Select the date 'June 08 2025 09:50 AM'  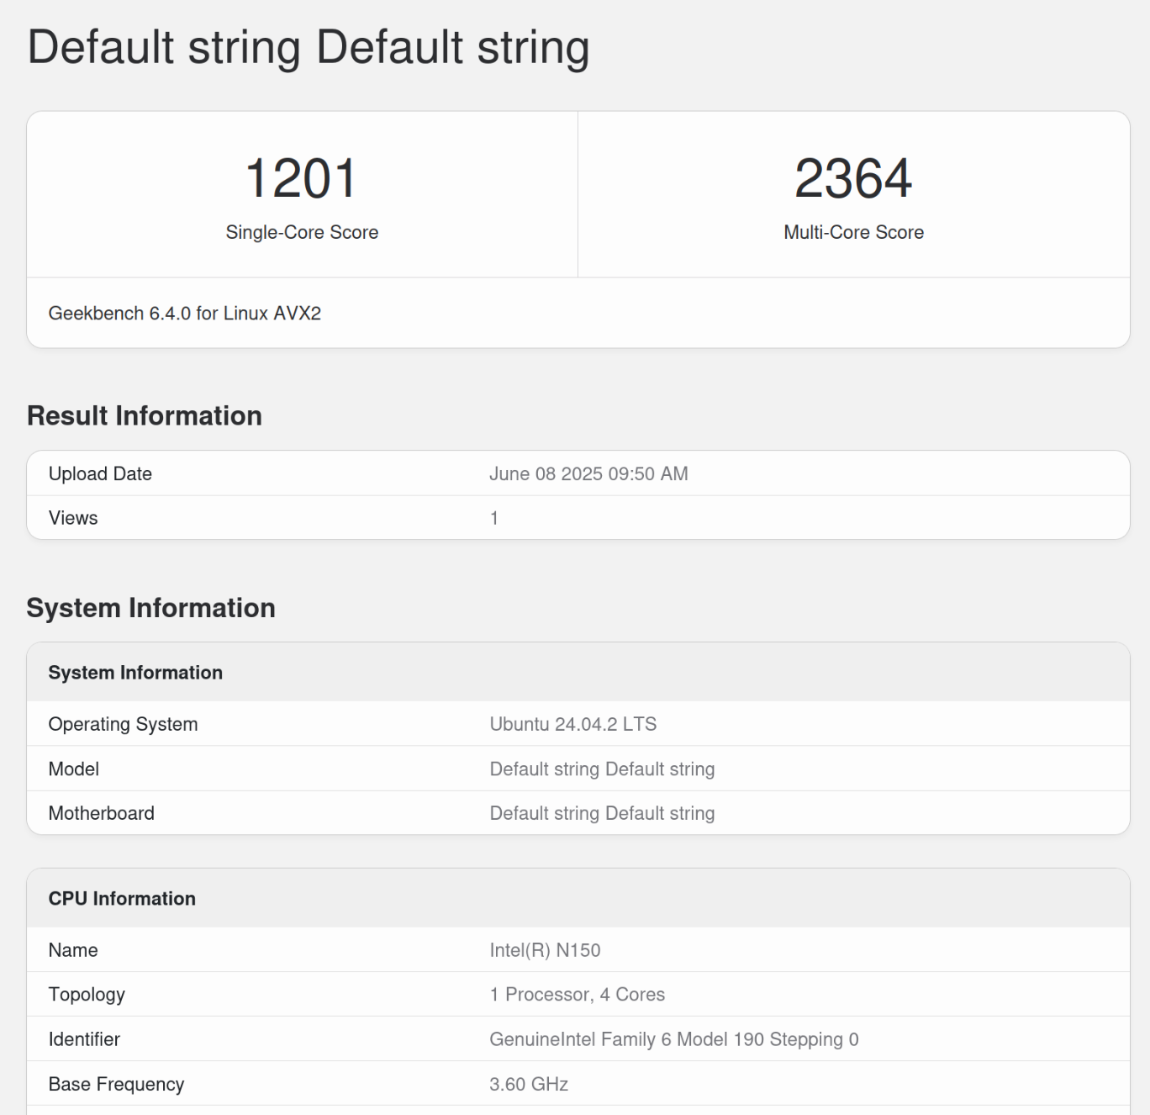[588, 473]
